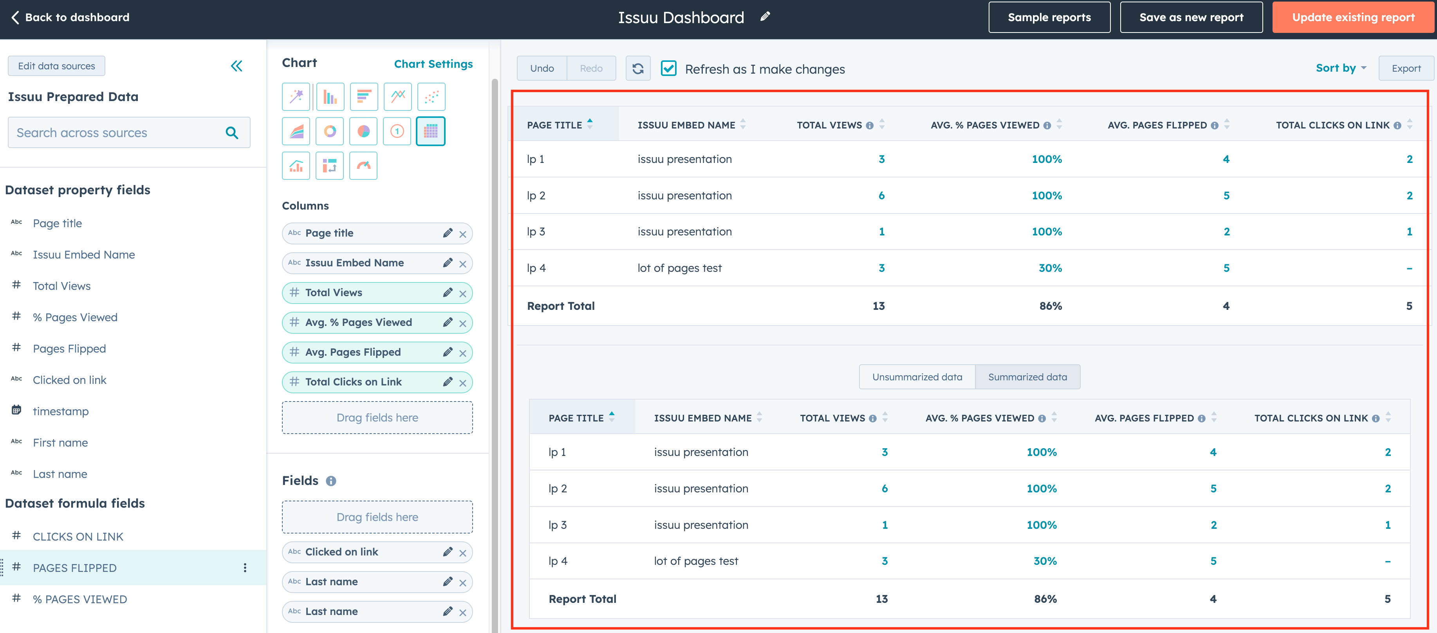Image resolution: width=1437 pixels, height=633 pixels.
Task: Select the combination bar-line chart type
Action: click(296, 166)
